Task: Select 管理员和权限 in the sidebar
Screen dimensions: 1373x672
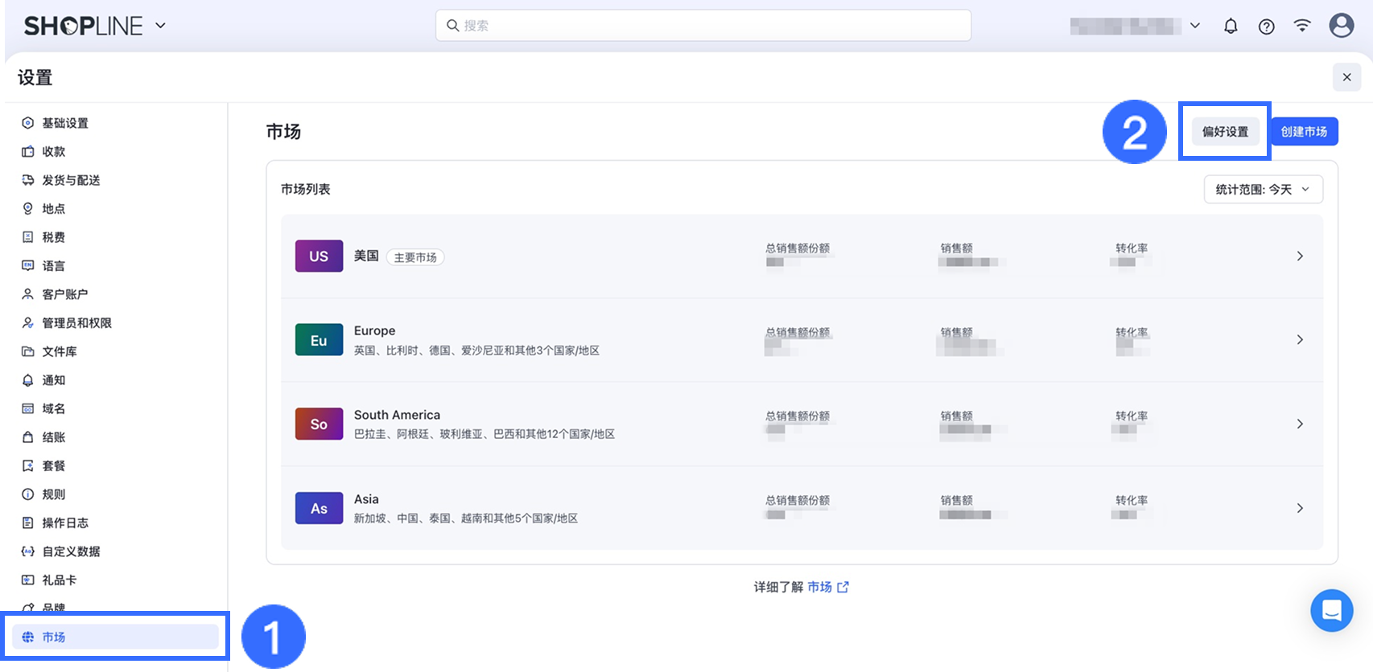Action: tap(76, 323)
